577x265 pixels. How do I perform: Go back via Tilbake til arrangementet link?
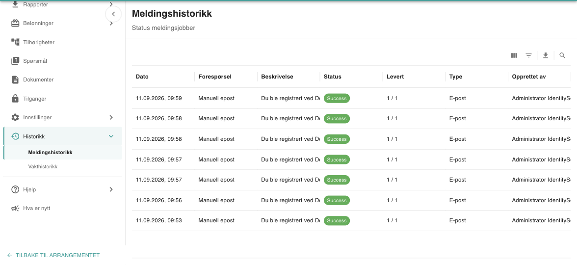click(x=53, y=255)
